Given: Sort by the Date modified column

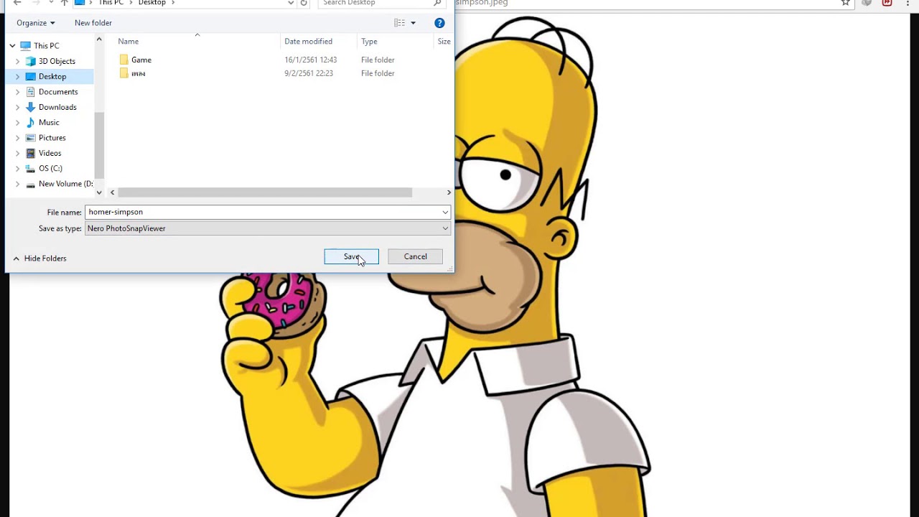Looking at the screenshot, I should [308, 42].
